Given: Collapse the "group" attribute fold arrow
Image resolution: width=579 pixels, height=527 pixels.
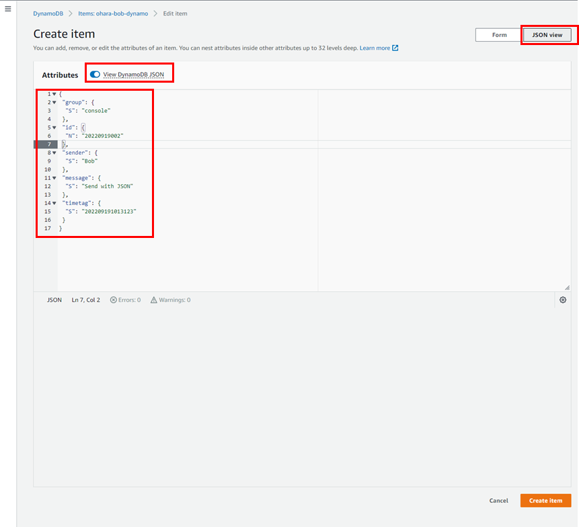Looking at the screenshot, I should pyautogui.click(x=54, y=102).
